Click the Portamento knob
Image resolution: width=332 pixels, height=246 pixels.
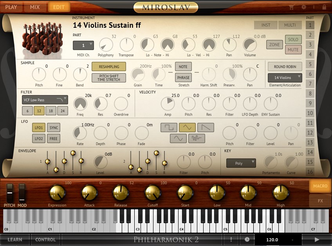point(271,163)
